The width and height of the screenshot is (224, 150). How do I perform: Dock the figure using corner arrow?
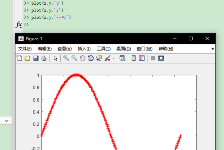point(212,49)
